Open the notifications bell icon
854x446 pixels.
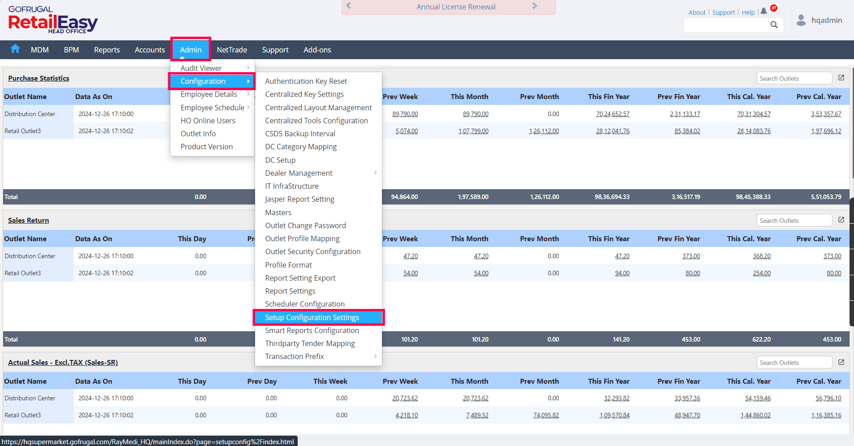tap(763, 12)
